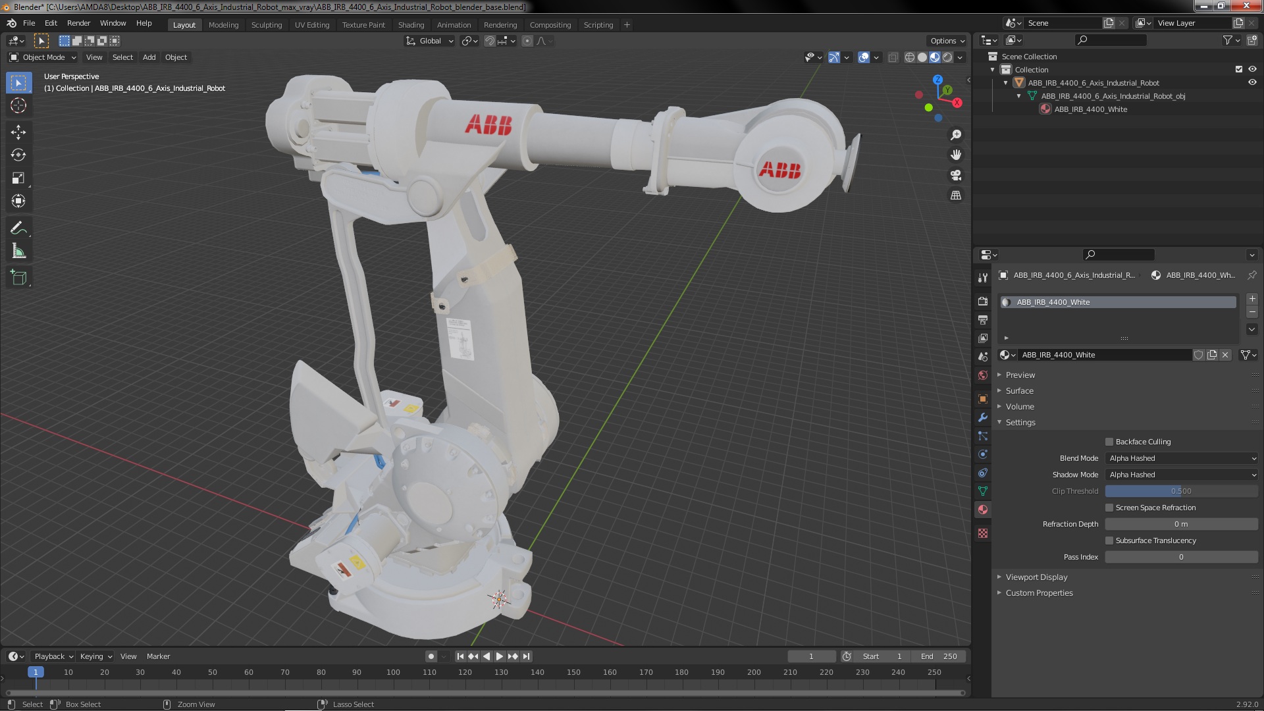Switch to the Modeling workspace tab
This screenshot has width=1264, height=711.
pos(224,25)
